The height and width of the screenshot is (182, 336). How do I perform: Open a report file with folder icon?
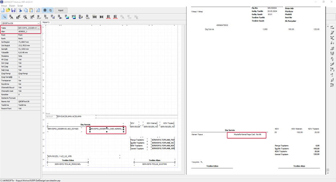point(8,10)
